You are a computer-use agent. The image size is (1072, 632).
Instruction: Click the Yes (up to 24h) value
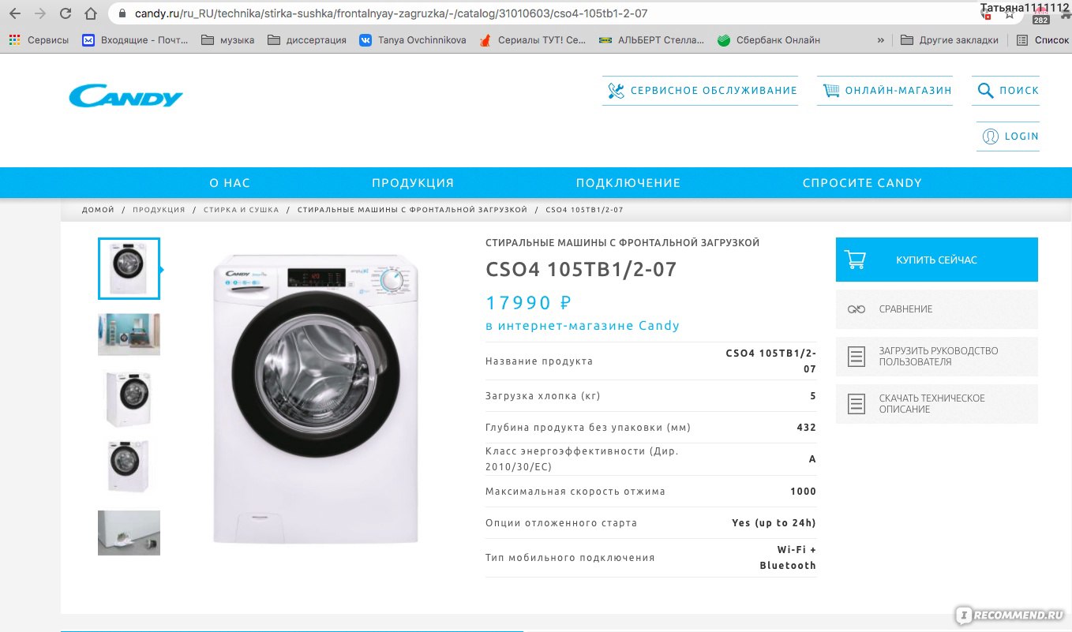(774, 523)
